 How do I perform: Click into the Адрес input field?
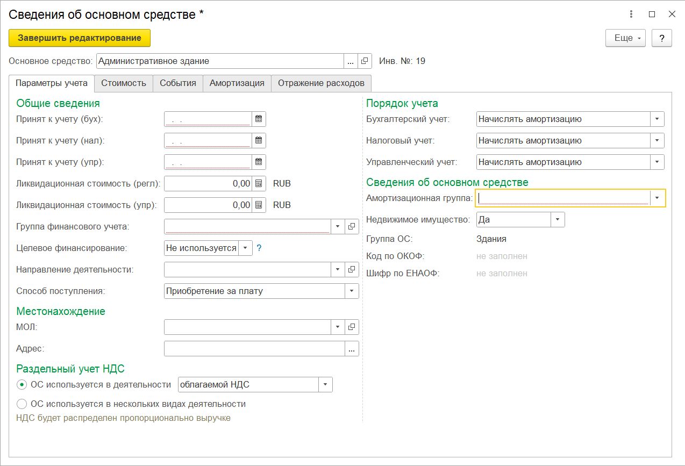(254, 349)
